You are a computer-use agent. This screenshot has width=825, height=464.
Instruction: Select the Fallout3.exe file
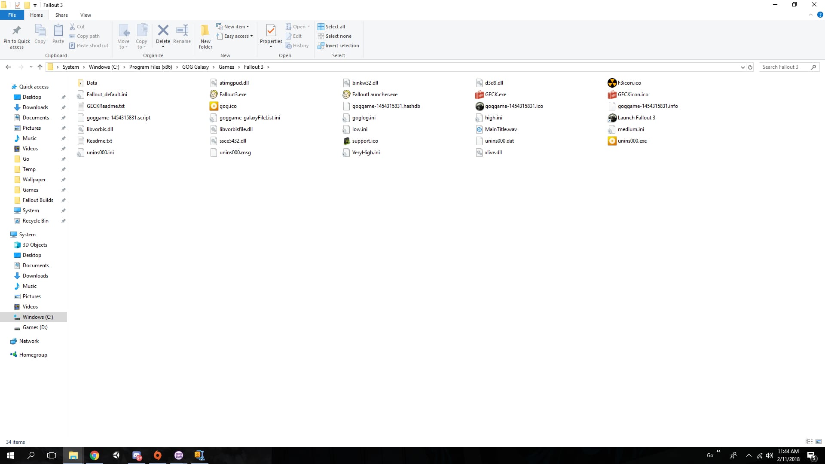point(228,95)
